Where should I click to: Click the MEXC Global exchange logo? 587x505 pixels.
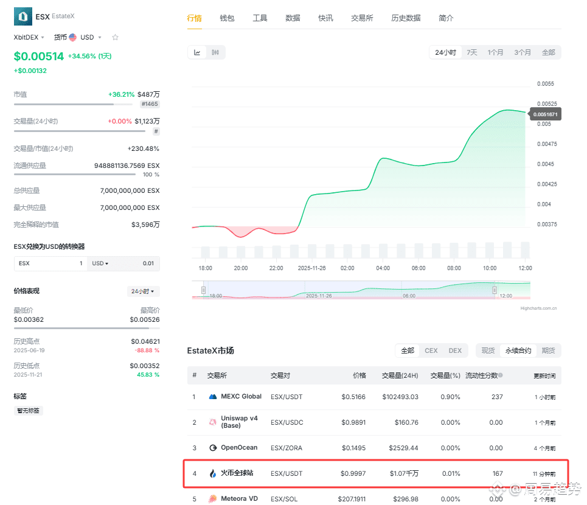click(x=213, y=397)
